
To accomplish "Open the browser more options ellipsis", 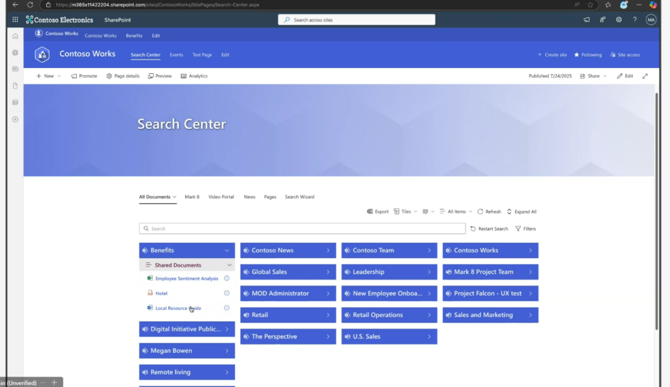I will [639, 5].
